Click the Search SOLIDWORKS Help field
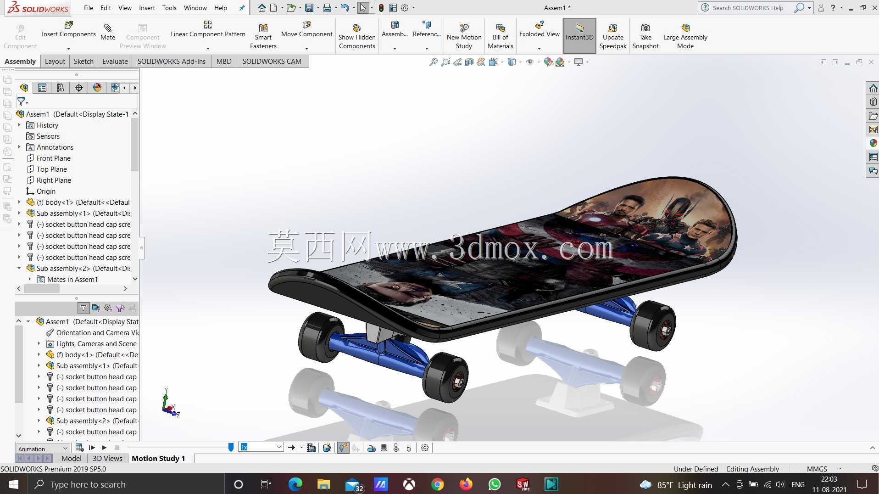The image size is (879, 494). coord(748,8)
